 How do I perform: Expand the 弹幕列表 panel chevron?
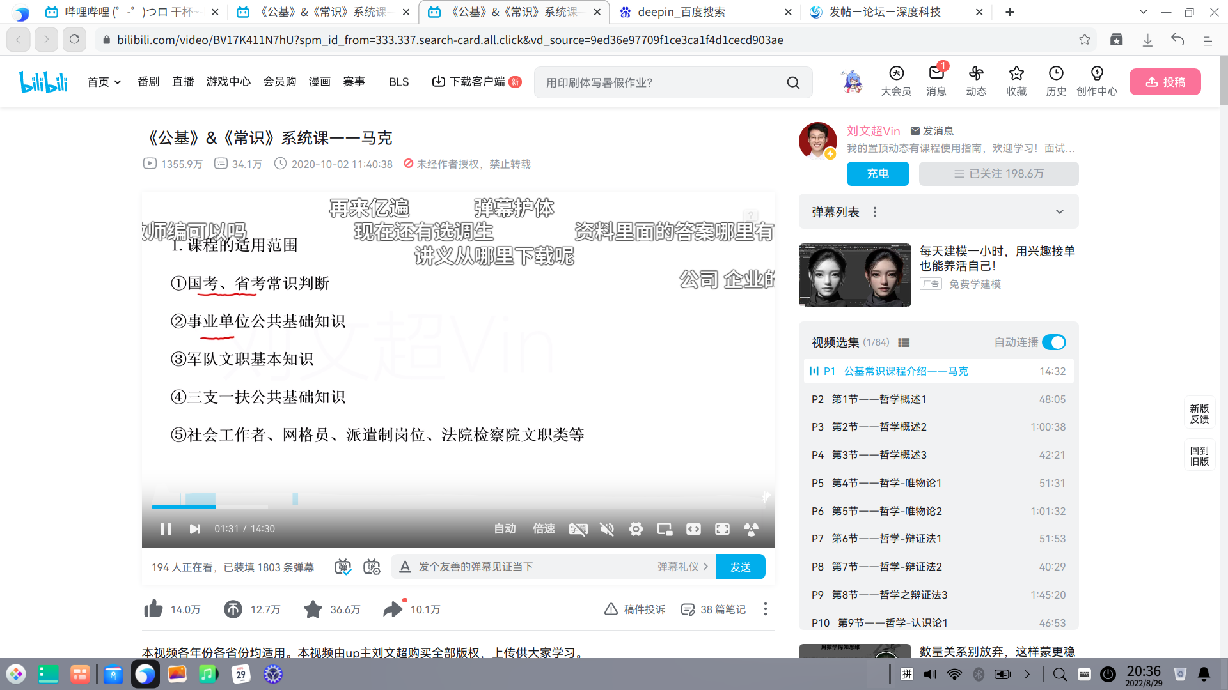click(x=1059, y=212)
